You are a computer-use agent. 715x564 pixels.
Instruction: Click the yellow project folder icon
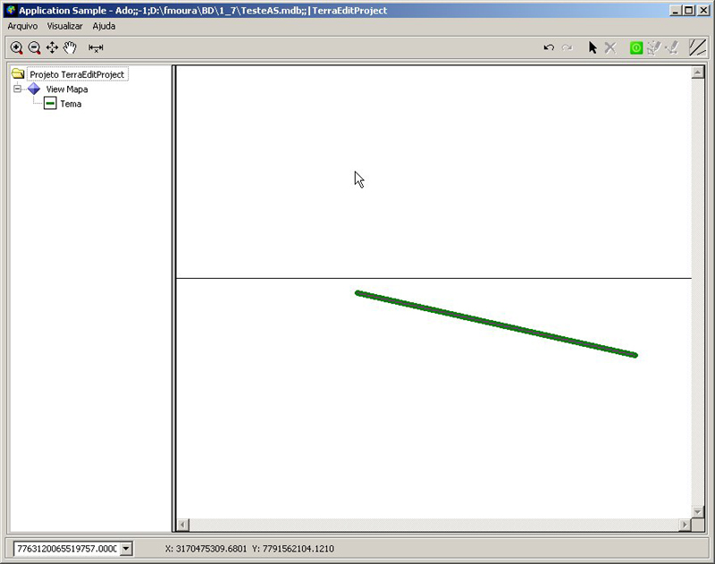tap(18, 73)
